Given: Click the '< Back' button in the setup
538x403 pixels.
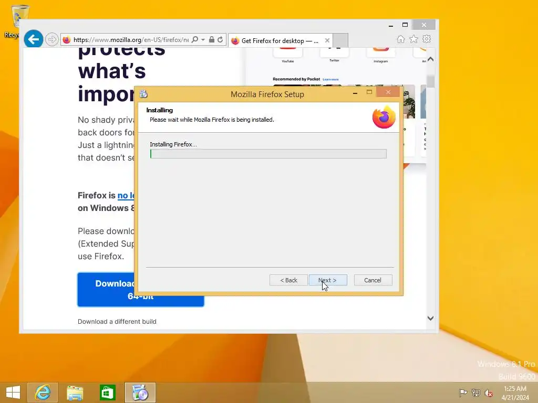Looking at the screenshot, I should pos(288,280).
